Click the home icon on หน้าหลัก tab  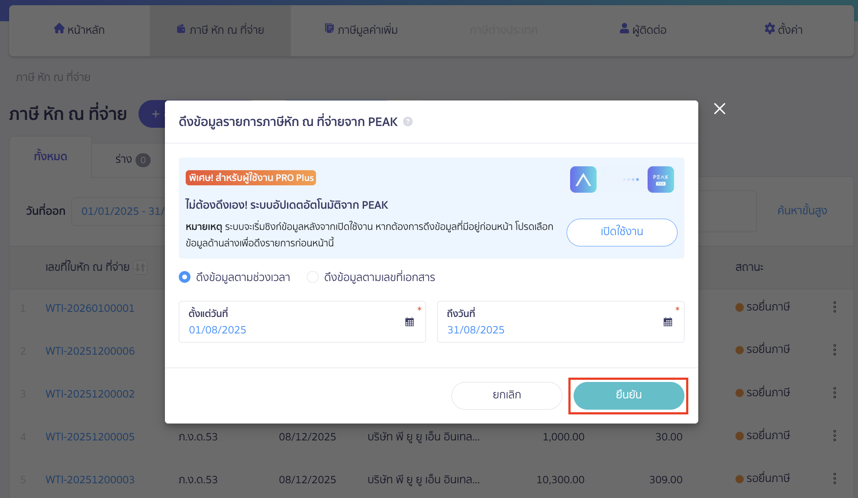[x=60, y=29]
